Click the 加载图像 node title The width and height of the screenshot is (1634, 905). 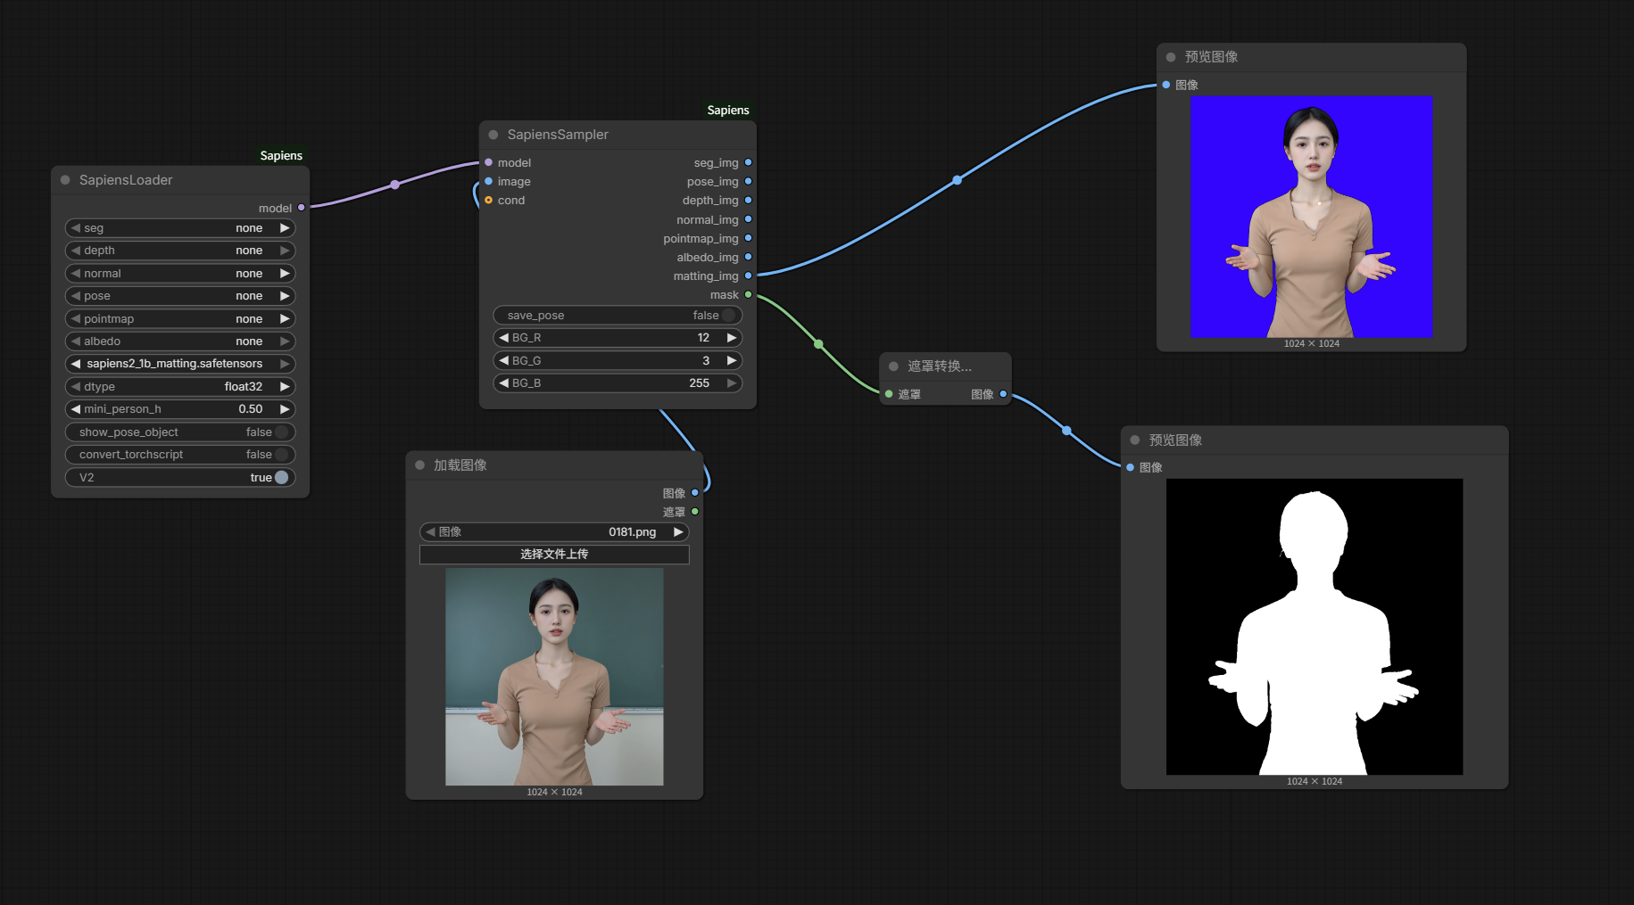tap(460, 465)
